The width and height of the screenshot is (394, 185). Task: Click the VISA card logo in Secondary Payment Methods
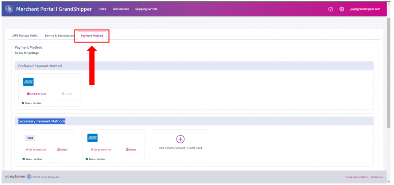[x=30, y=138]
